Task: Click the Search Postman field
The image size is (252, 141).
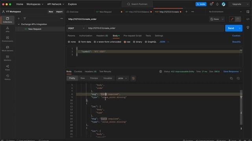Action: [137, 4]
